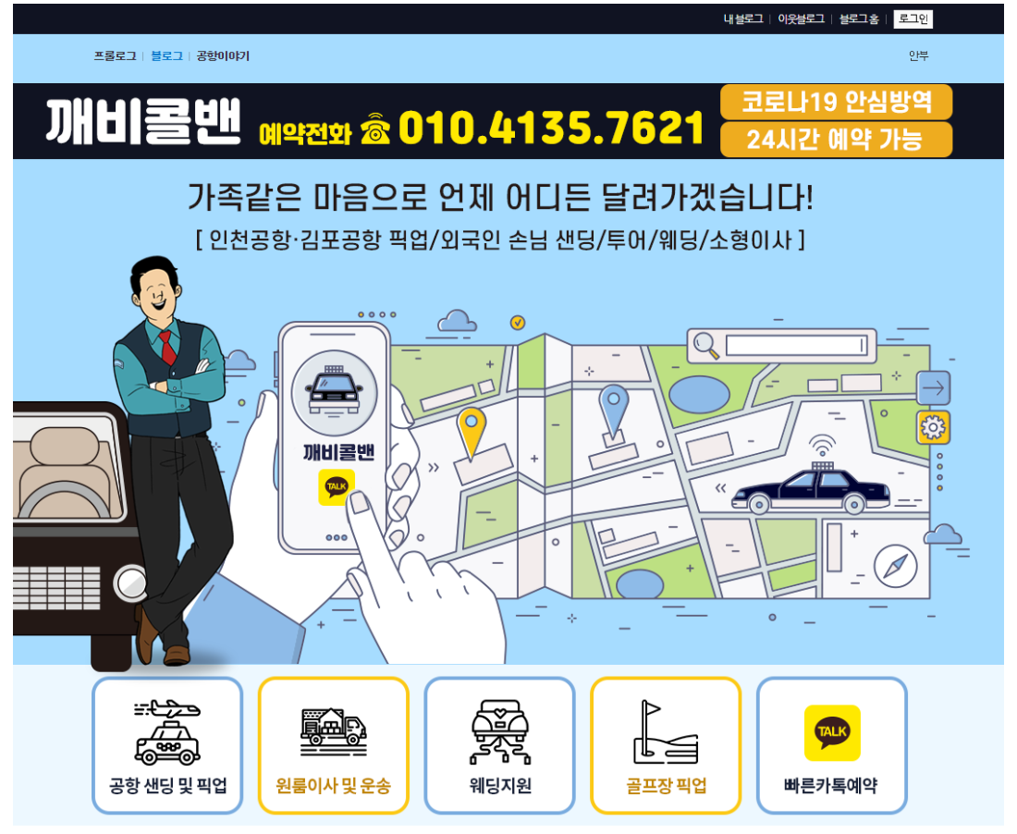
Task: Open 빠른카톡예약 card
Action: (x=831, y=745)
